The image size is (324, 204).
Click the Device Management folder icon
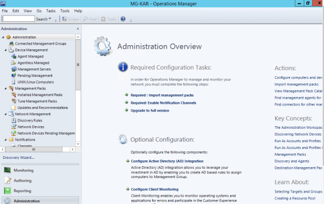point(11,50)
